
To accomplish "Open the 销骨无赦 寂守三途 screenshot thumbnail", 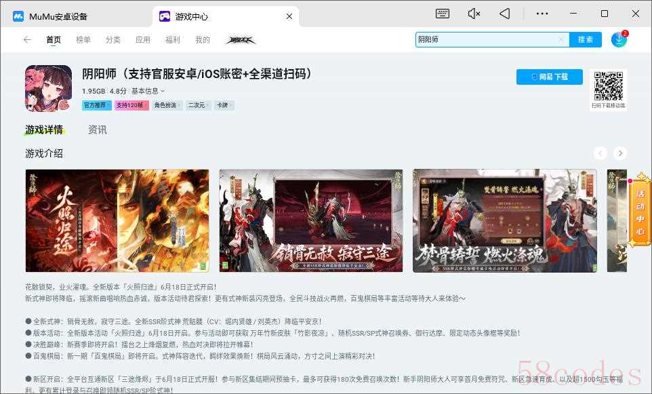I will click(x=311, y=220).
